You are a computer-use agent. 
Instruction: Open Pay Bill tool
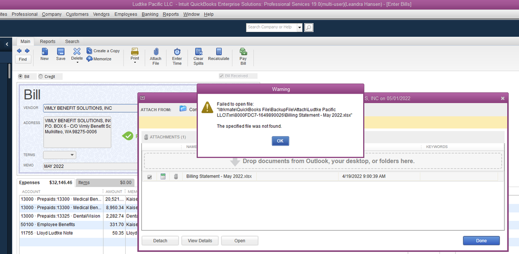243,56
